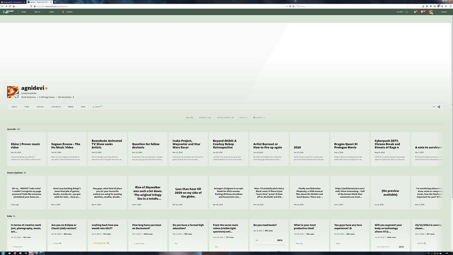Open the user avatar menu in header

pos(431,12)
